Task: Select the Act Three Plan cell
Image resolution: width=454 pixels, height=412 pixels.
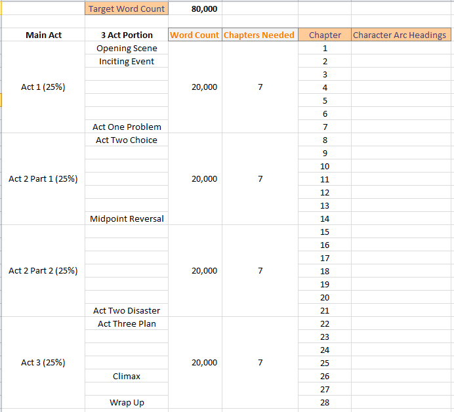Action: 127,324
